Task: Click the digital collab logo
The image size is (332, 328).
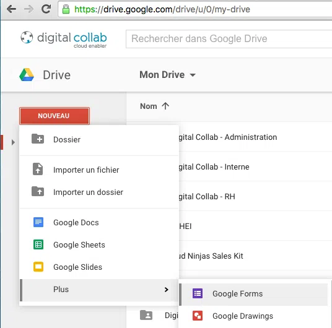Action: 64,40
